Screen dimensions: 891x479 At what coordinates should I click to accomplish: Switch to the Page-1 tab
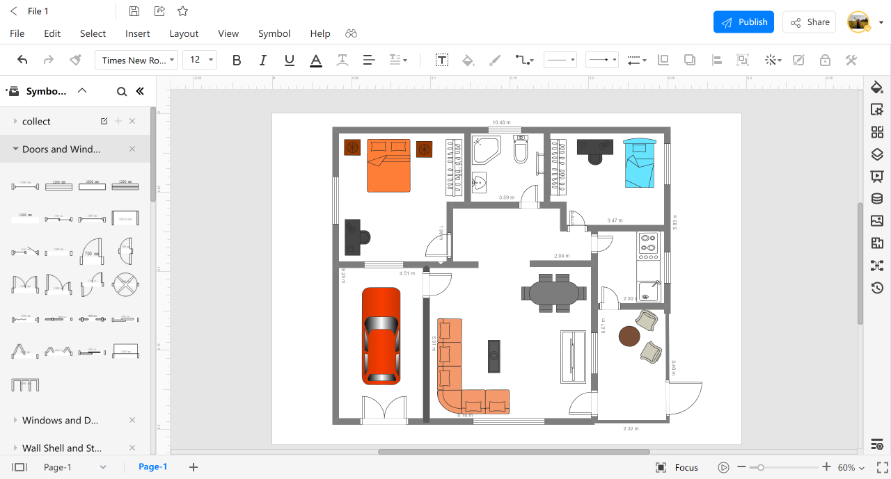tap(153, 466)
